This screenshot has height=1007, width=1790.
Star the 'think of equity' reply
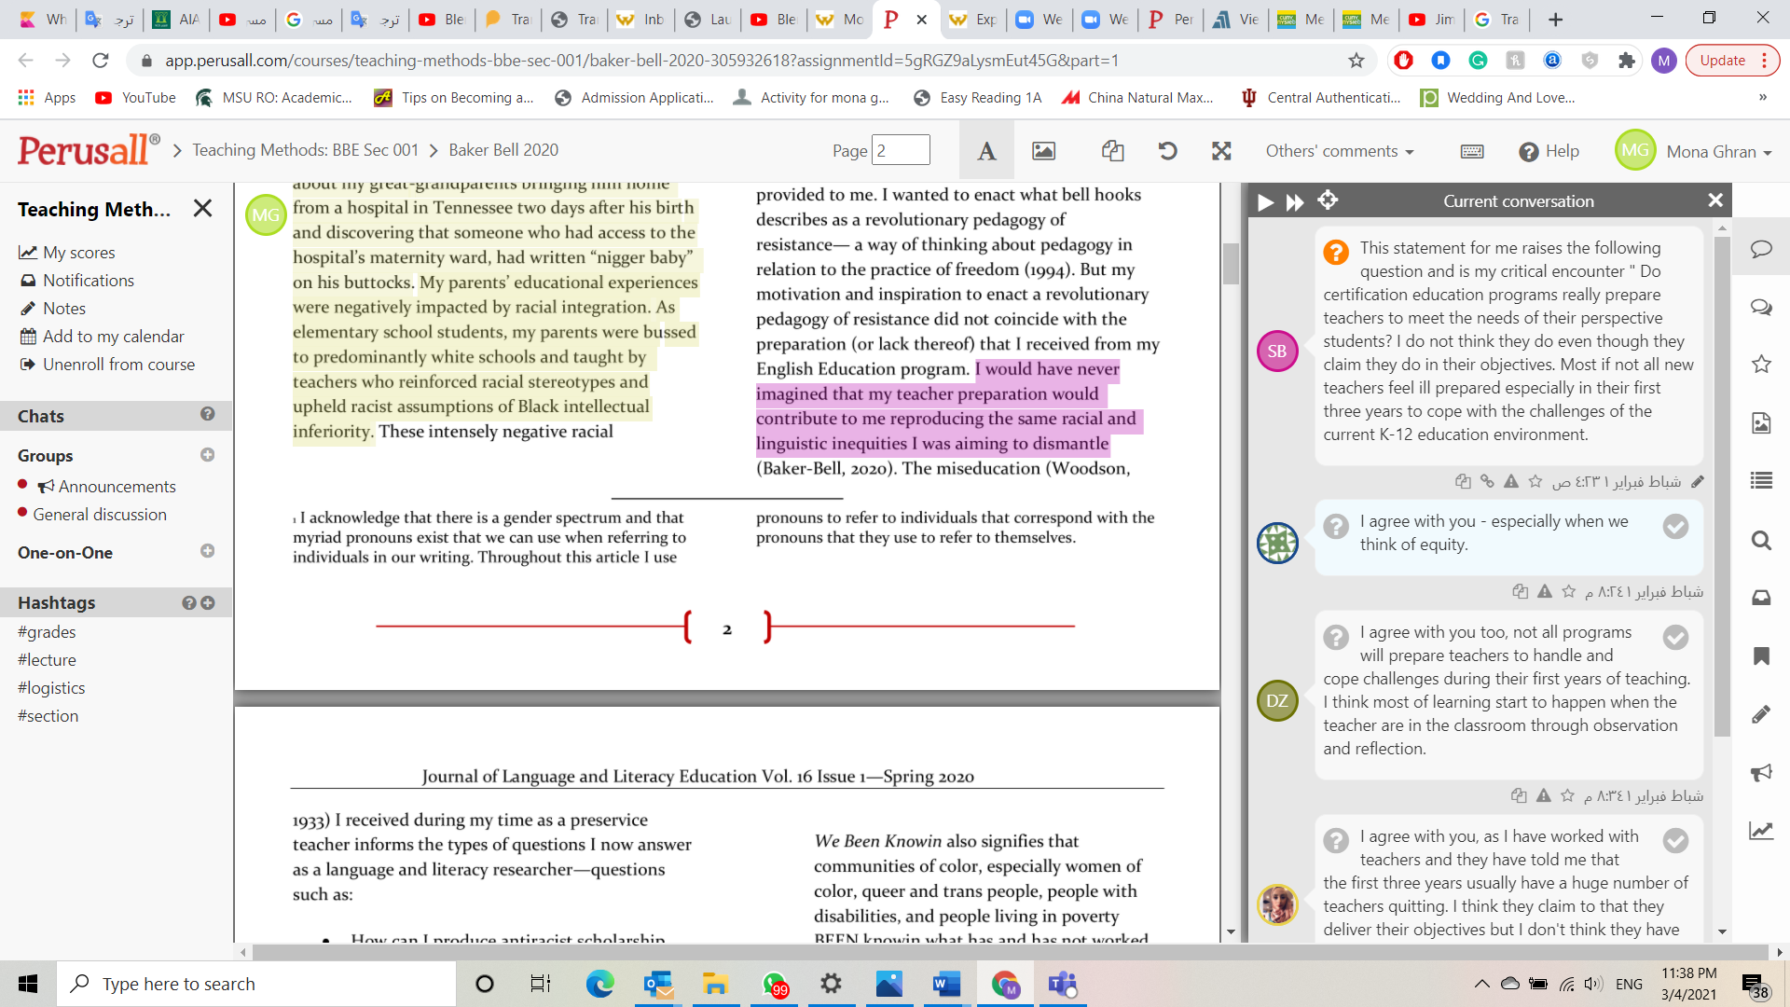click(x=1569, y=592)
